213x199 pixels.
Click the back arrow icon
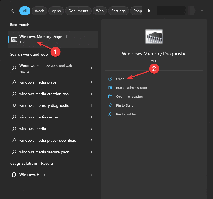pos(13,11)
